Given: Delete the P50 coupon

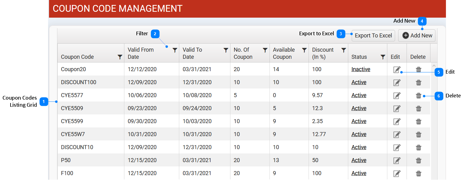Looking at the screenshot, I should point(419,161).
